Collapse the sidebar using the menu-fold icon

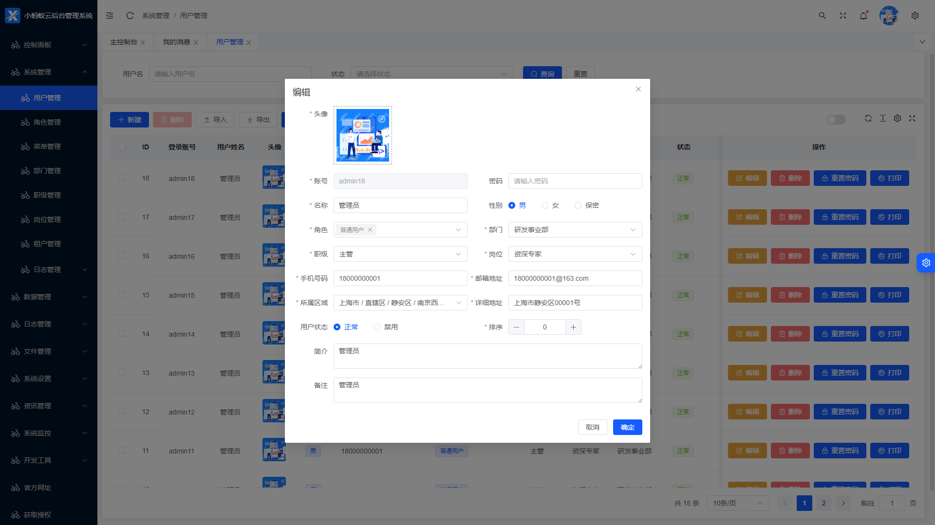[x=110, y=16]
